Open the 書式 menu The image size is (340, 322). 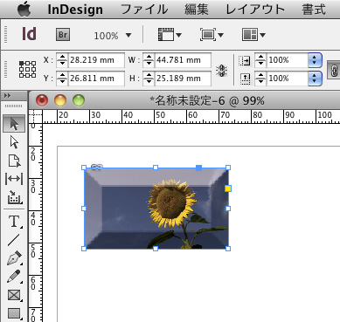click(314, 10)
